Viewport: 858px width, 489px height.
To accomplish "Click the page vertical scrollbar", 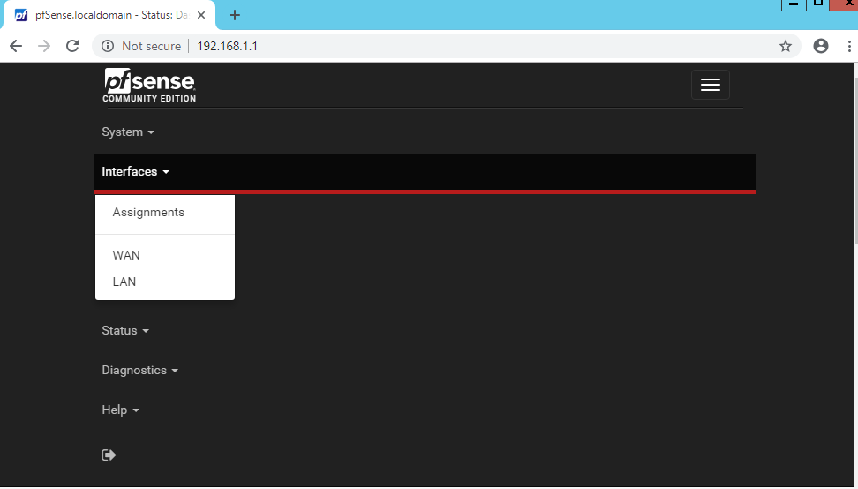I will [854, 162].
